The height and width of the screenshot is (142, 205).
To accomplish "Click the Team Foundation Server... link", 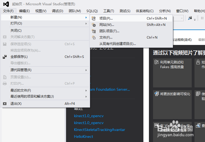I will point(110,90).
